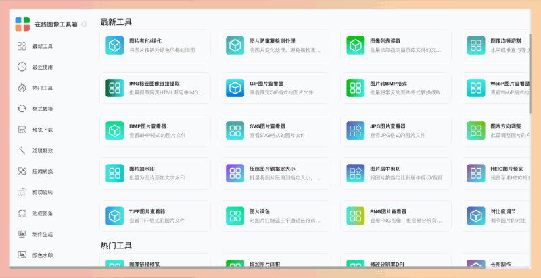The height and width of the screenshot is (278, 541).
Task: Click the SVG图片查看器 grid icon
Action: 235,131
